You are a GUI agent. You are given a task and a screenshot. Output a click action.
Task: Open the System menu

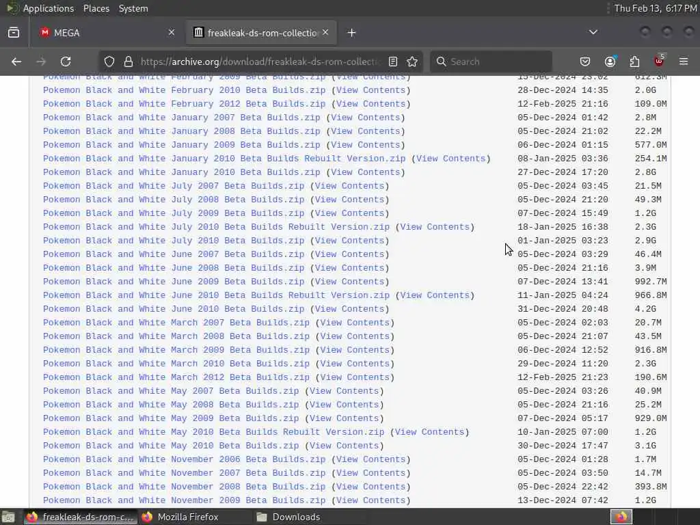click(133, 8)
